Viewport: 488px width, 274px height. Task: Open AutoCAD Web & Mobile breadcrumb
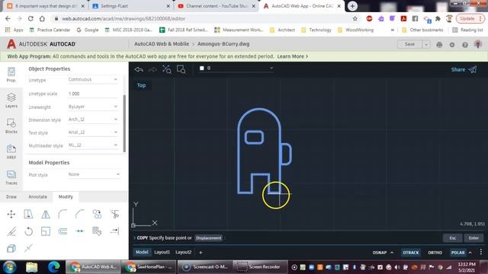pos(162,44)
